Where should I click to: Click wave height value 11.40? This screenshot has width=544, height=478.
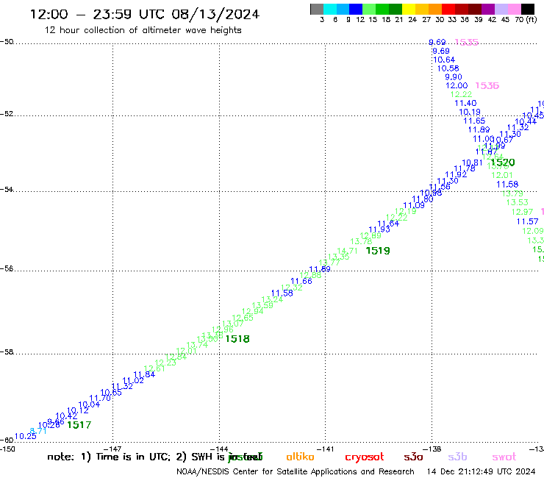[465, 104]
